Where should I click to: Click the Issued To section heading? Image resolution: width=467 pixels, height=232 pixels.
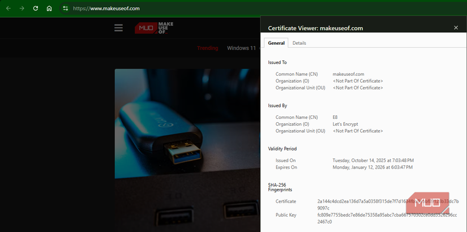[277, 63]
